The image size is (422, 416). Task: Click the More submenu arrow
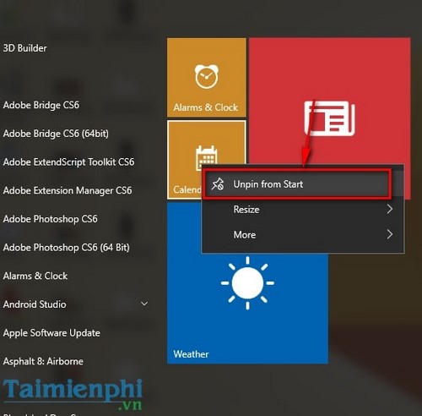click(390, 234)
